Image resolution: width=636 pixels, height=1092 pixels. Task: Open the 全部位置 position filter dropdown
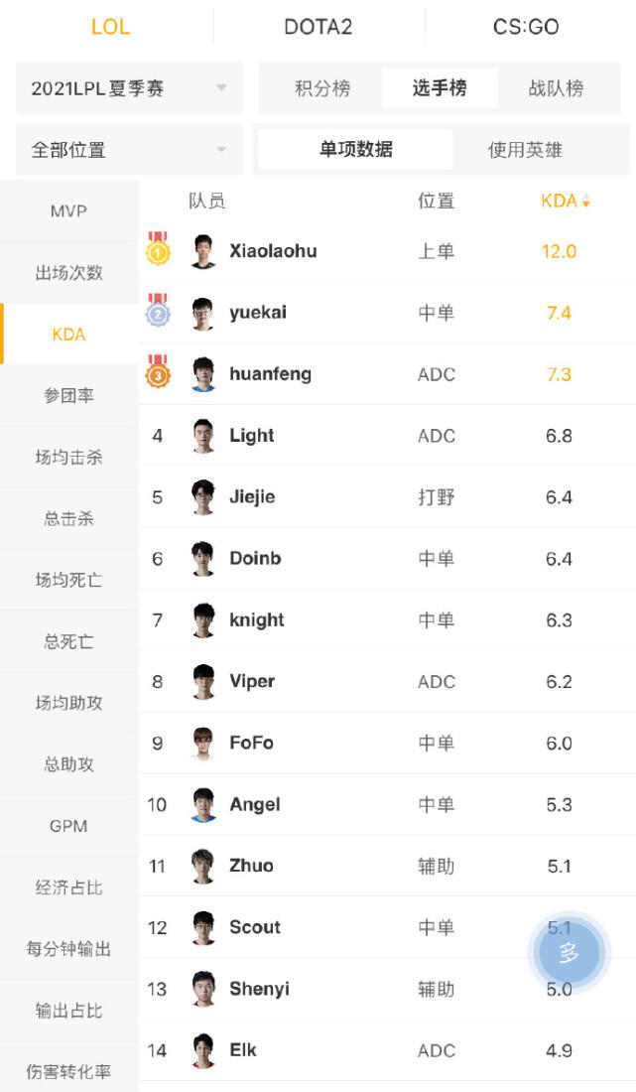(129, 150)
